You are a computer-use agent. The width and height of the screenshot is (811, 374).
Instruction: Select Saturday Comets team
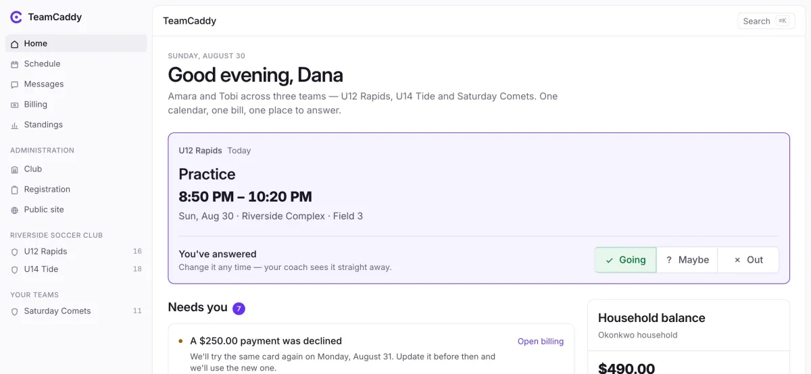pyautogui.click(x=76, y=311)
